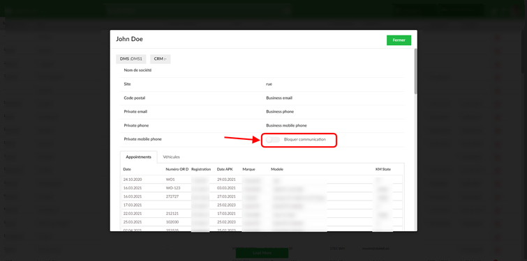This screenshot has width=527, height=261.
Task: Click the Modele column header
Action: coord(277,169)
